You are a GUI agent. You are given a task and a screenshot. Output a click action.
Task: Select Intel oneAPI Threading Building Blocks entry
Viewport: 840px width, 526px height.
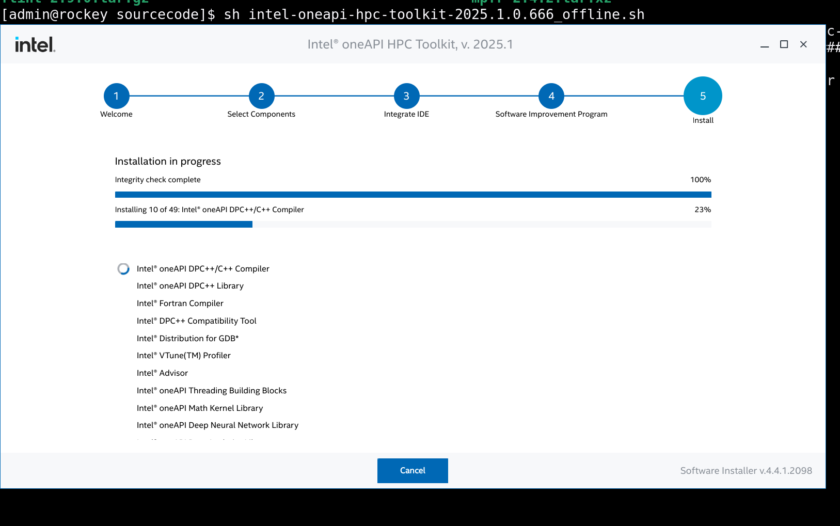tap(212, 391)
